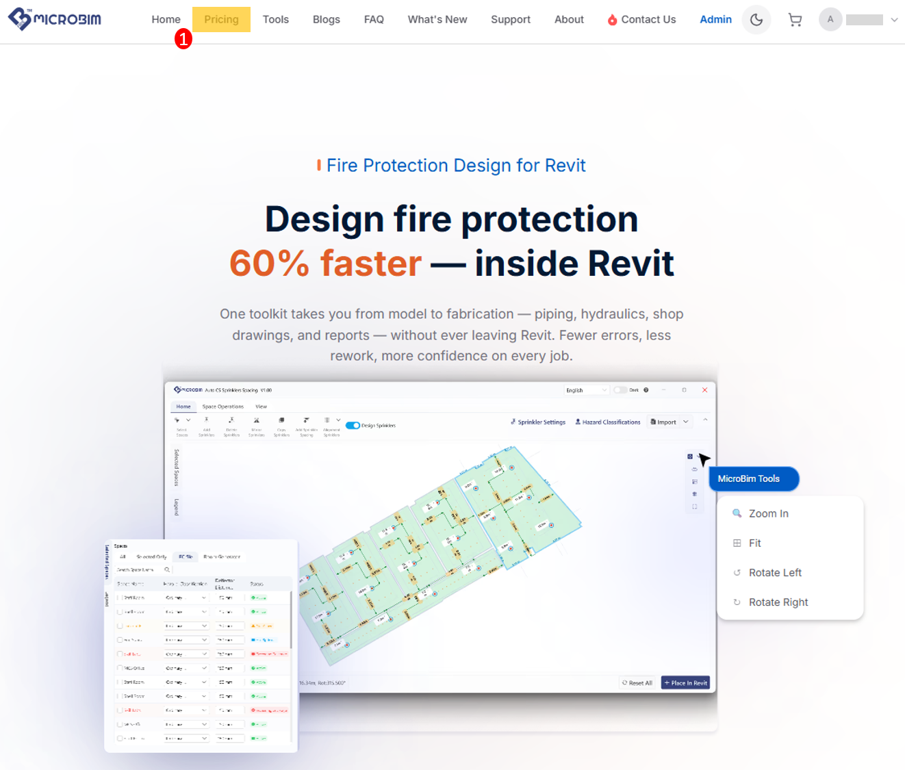This screenshot has height=770, width=905.
Task: Click the MicroBIM logo in the header
Action: pos(55,19)
